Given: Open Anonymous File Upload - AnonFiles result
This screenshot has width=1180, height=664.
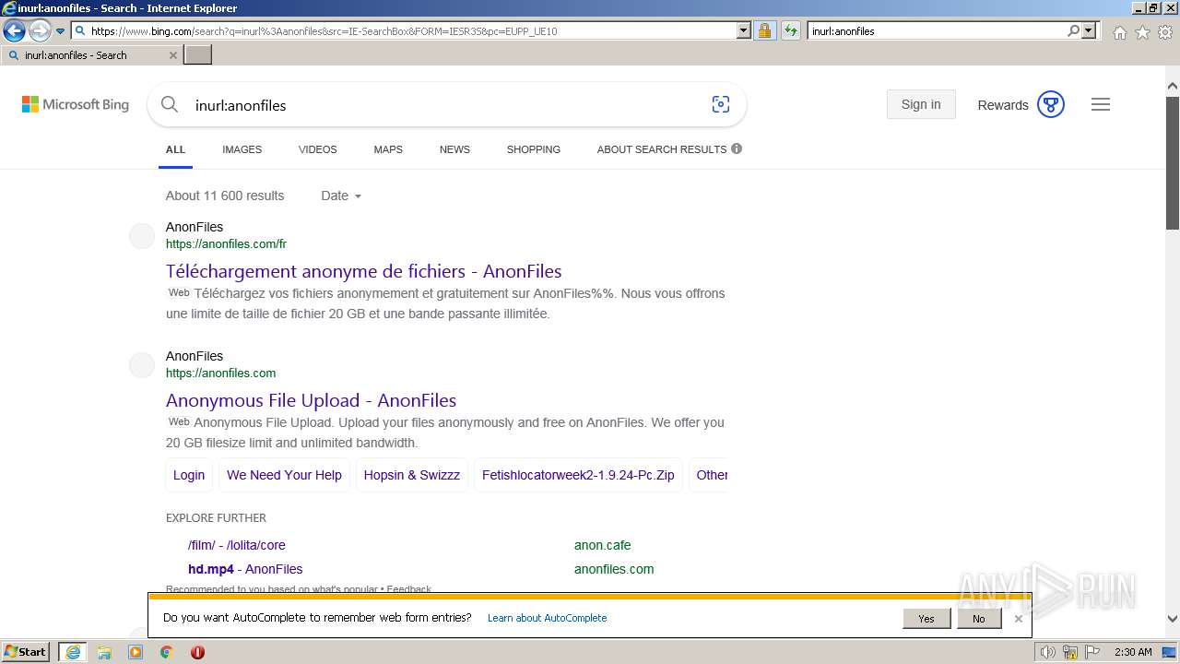Looking at the screenshot, I should [x=311, y=400].
